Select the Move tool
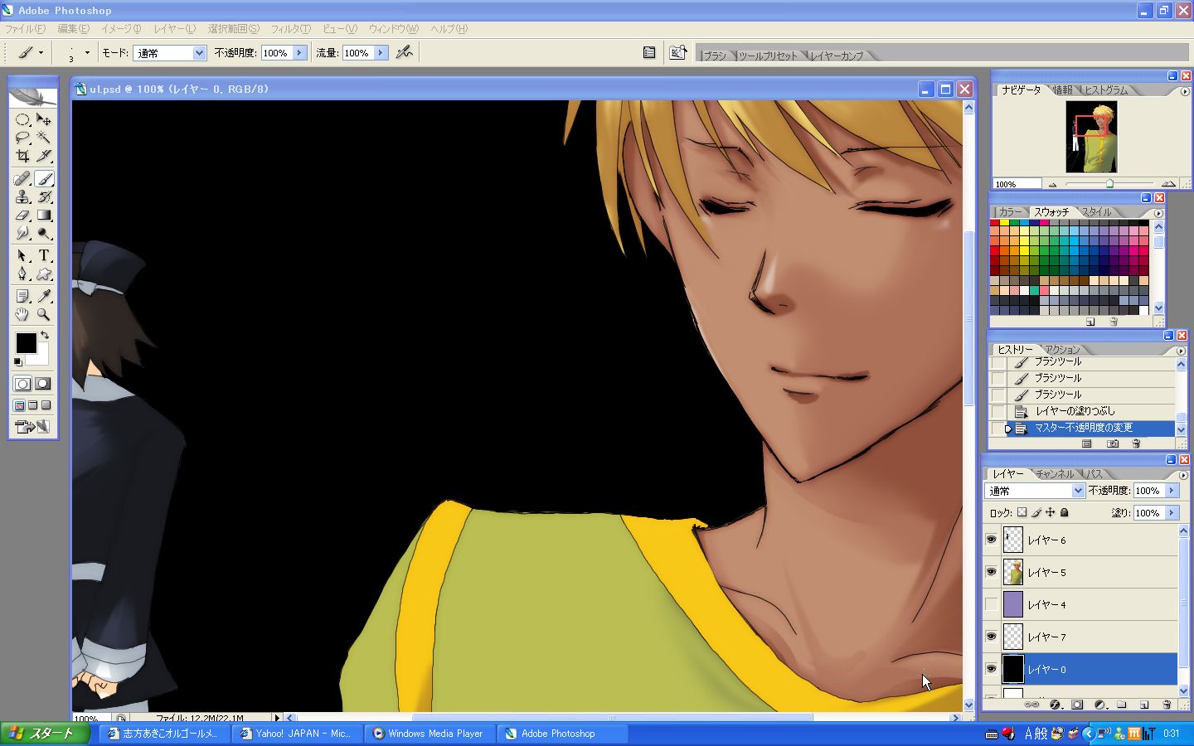This screenshot has width=1194, height=746. 44,119
